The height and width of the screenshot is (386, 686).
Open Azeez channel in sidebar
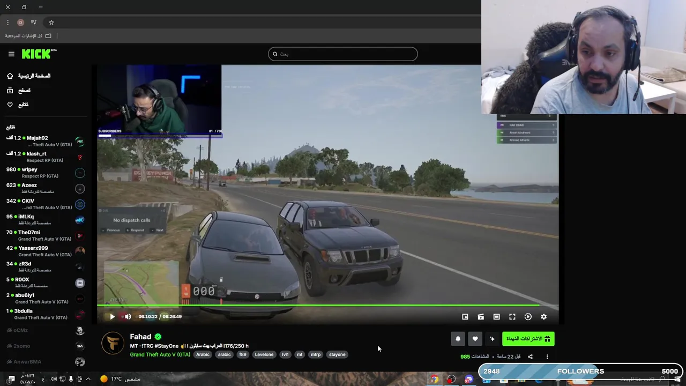pos(44,188)
